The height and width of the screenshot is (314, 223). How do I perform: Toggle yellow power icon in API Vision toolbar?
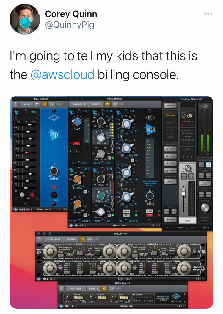point(108,104)
